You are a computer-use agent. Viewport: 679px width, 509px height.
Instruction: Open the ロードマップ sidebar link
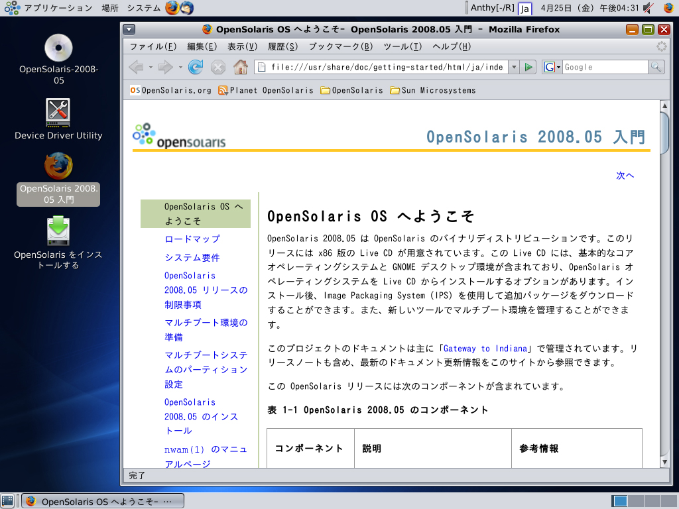(192, 239)
